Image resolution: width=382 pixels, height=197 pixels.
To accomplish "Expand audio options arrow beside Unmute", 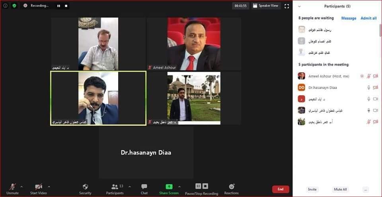I will [x=21, y=186].
